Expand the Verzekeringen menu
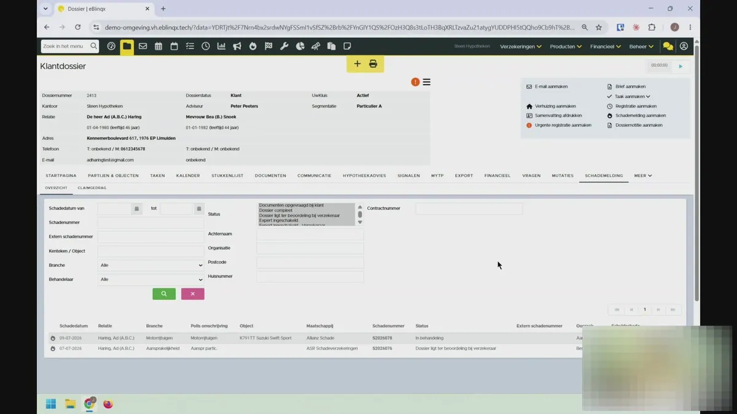Image resolution: width=737 pixels, height=414 pixels. pyautogui.click(x=521, y=47)
